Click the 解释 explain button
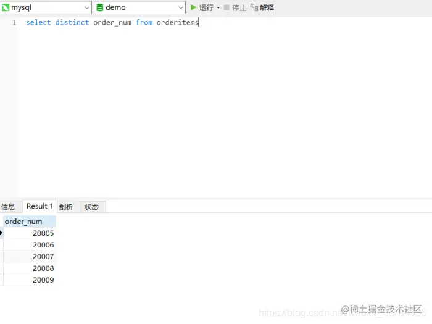Screen dimensions: 432x324 point(262,7)
